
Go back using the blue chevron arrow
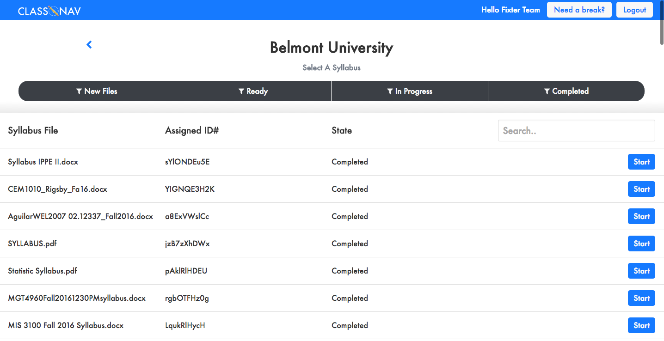89,45
